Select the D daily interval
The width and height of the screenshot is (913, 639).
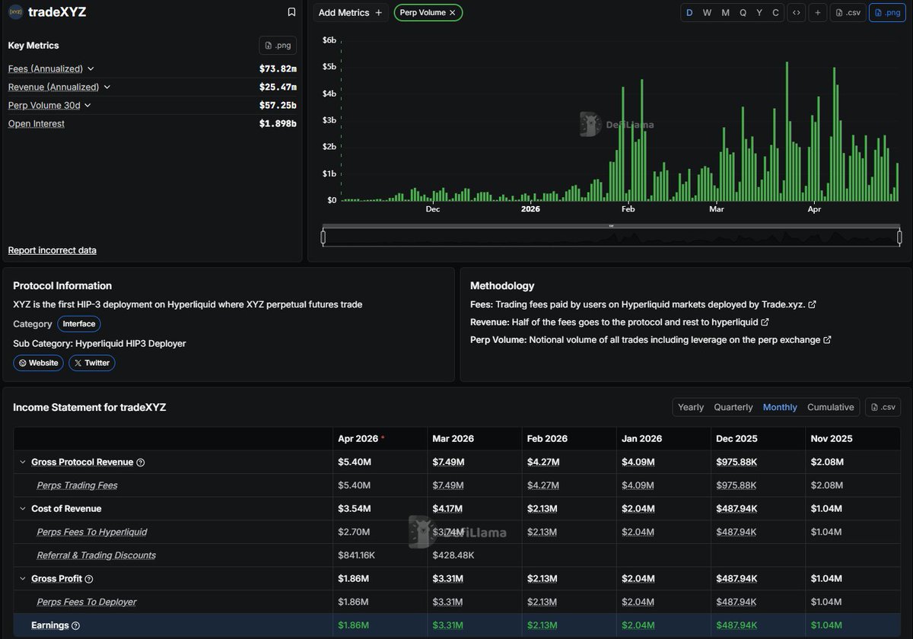coord(689,12)
